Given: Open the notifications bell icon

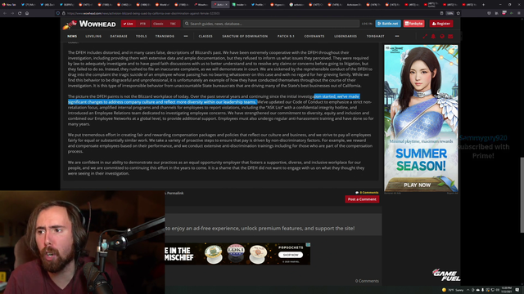Looking at the screenshot, I should coord(433,36).
